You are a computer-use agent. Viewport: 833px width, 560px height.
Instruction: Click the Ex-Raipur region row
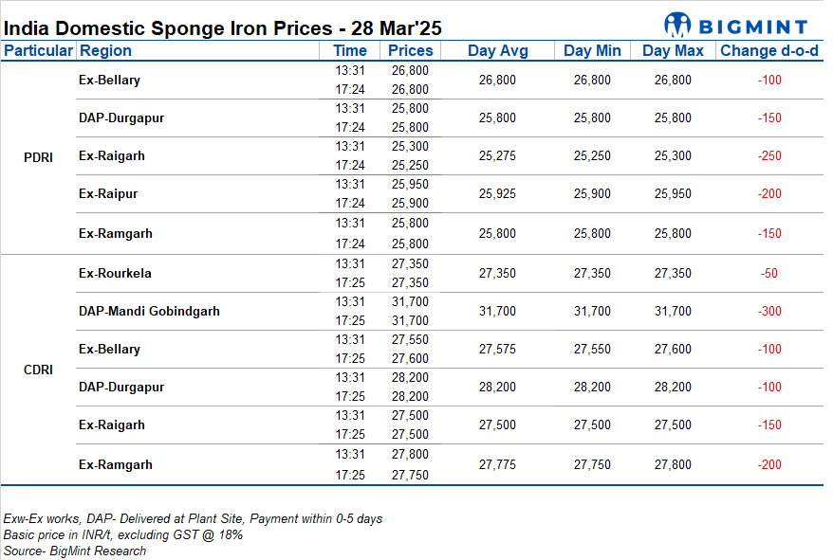(108, 194)
